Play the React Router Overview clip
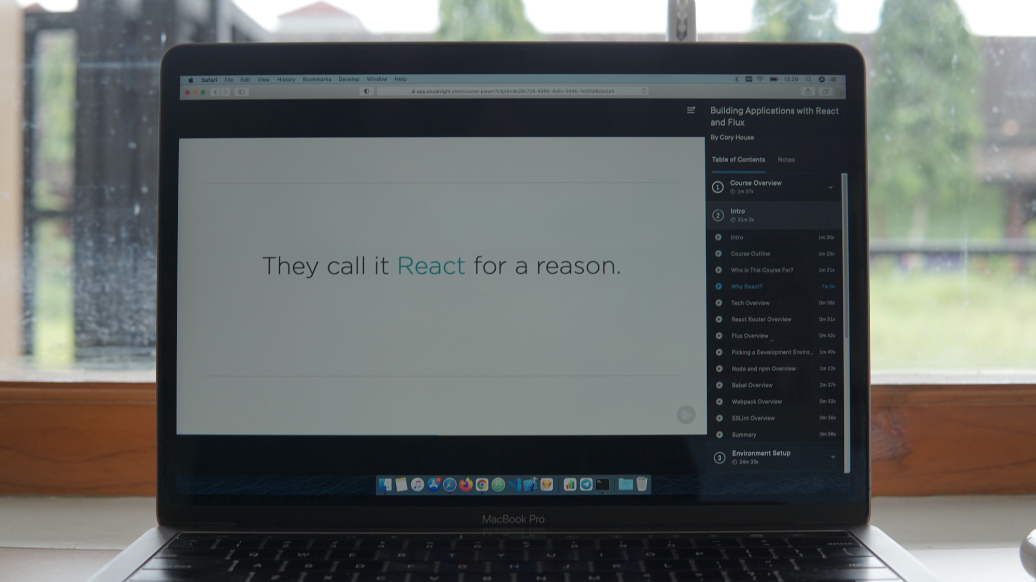1036x582 pixels. tap(775, 319)
